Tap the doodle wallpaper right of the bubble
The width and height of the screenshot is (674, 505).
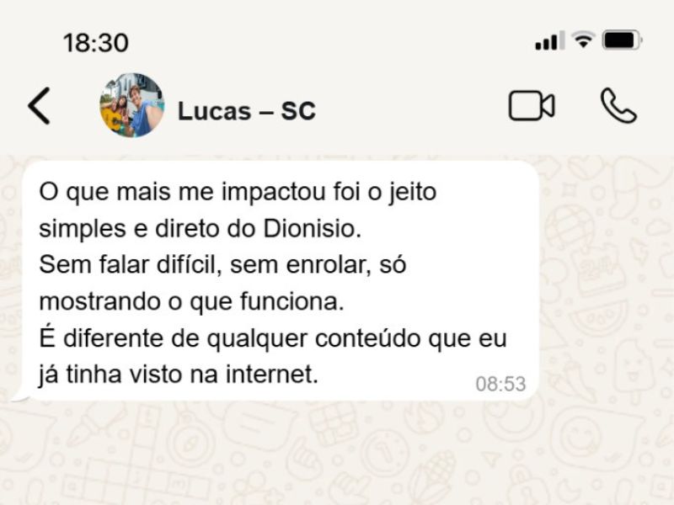[x=606, y=279]
